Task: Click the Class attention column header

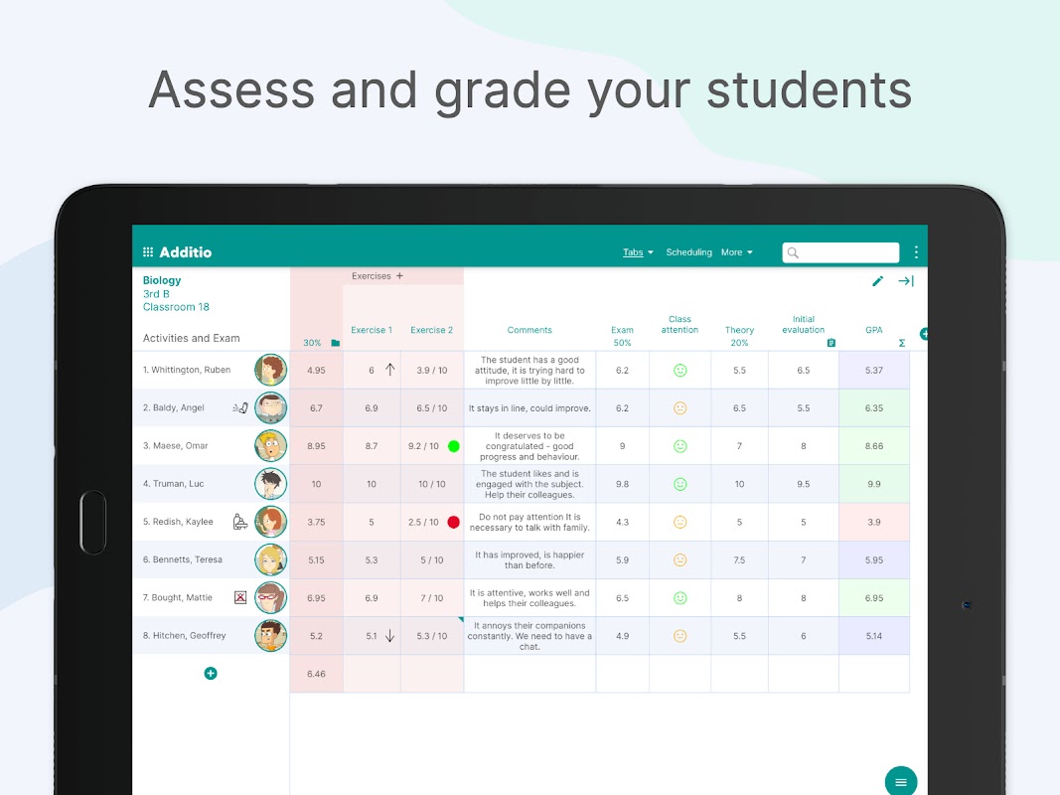Action: pos(680,325)
